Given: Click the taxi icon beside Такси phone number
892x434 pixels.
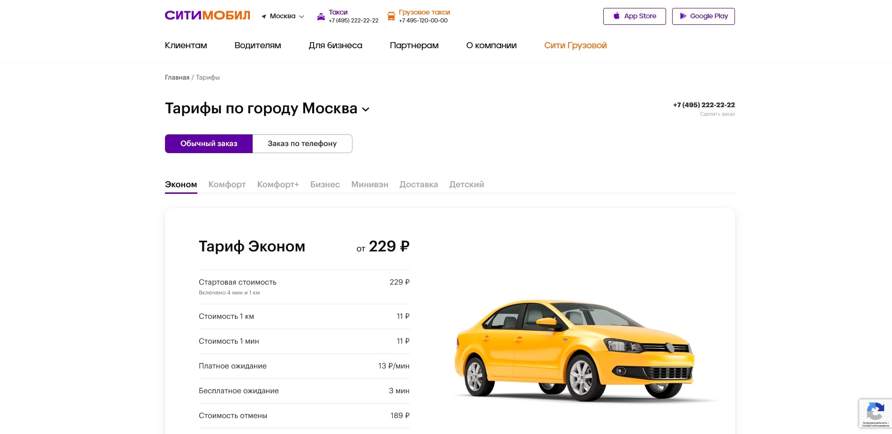Looking at the screenshot, I should [x=321, y=16].
